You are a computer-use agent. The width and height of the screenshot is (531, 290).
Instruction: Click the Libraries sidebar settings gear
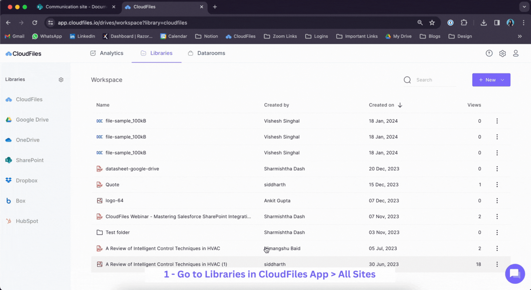61,80
